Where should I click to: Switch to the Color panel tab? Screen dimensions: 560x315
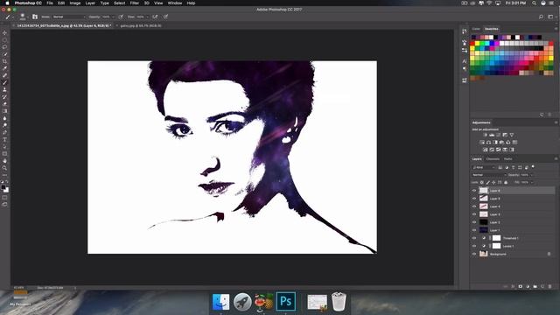tap(476, 29)
